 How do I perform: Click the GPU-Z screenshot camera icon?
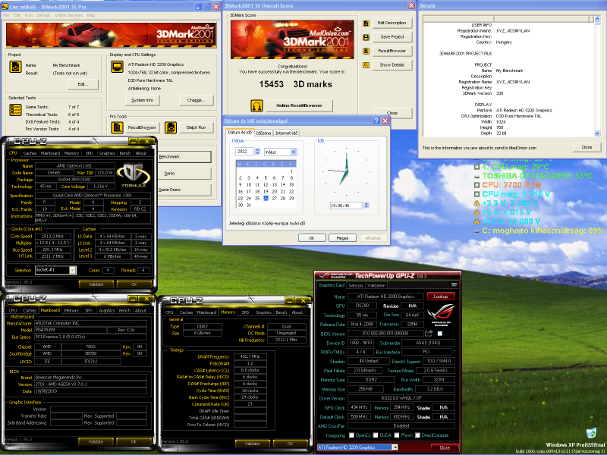[x=453, y=285]
